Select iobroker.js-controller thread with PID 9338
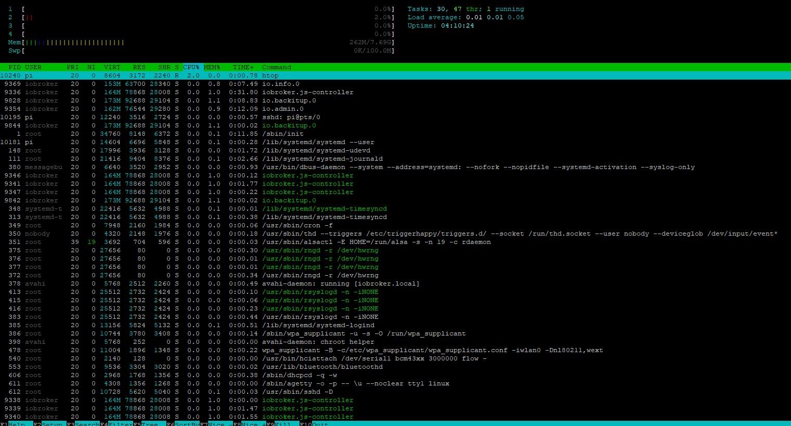 coord(395,400)
